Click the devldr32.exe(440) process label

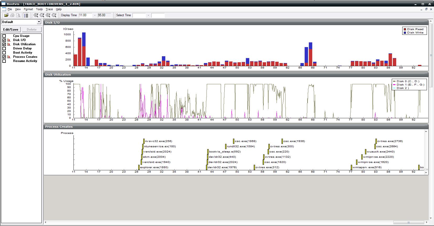[223, 157]
